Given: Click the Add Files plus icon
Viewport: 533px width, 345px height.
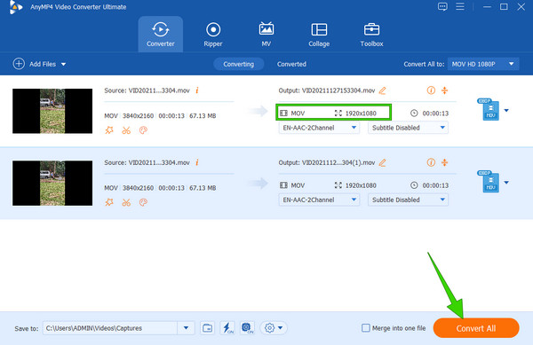Looking at the screenshot, I should coord(19,64).
